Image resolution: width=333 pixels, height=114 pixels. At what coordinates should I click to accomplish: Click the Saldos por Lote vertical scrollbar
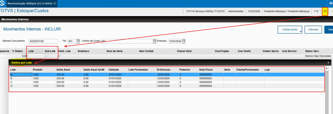click(x=327, y=90)
